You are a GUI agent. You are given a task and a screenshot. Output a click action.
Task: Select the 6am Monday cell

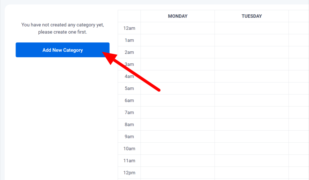[x=177, y=100]
